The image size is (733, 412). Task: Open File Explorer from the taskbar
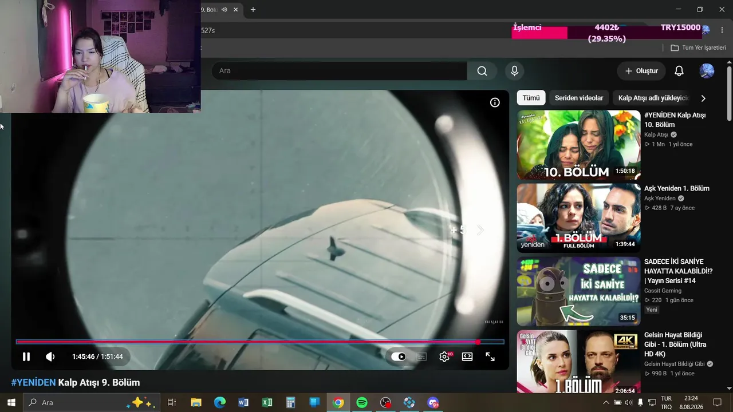[196, 402]
